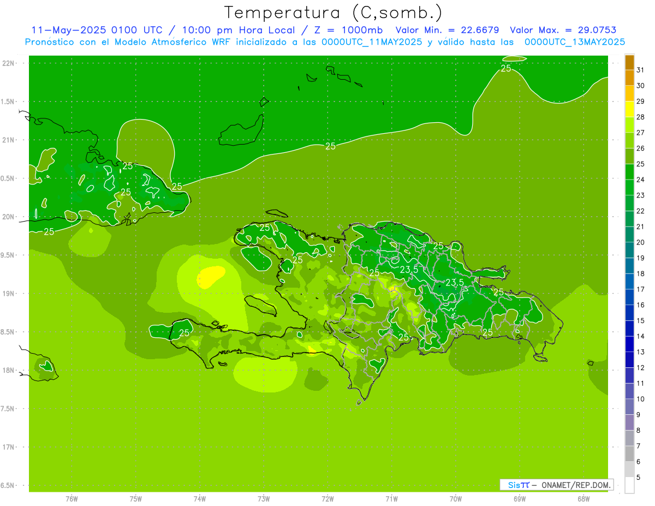This screenshot has width=655, height=506.
Task: Click the legend scale value "20"
Action: (x=641, y=242)
